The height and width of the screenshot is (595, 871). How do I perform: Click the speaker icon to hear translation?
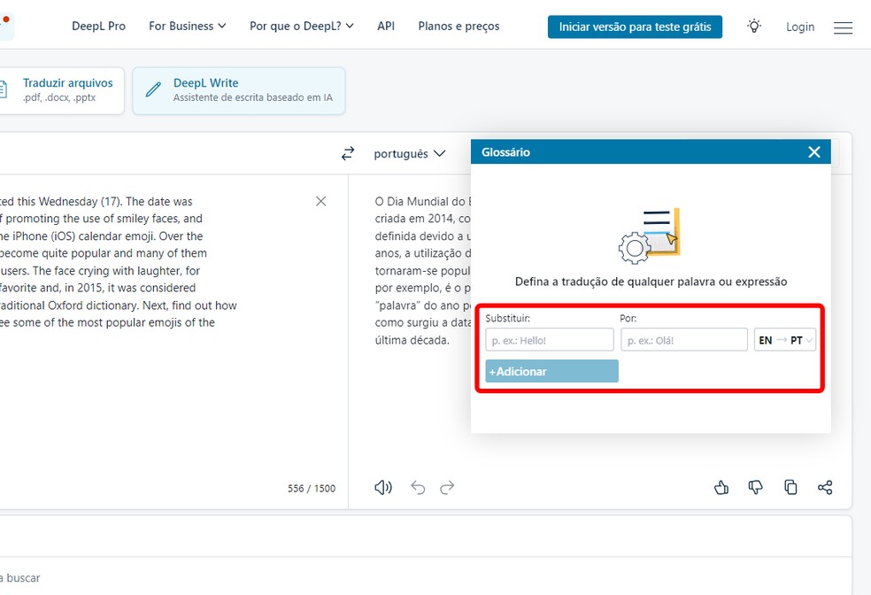[382, 487]
